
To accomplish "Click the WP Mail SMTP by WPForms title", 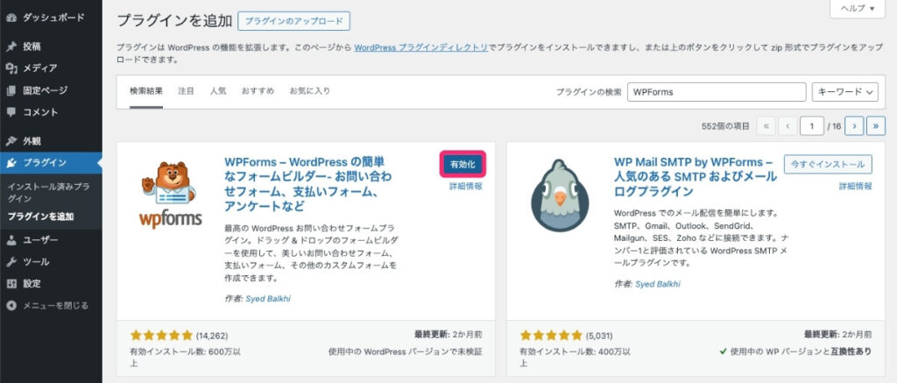I will (694, 176).
